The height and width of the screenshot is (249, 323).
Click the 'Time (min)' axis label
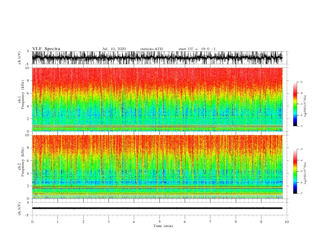163,226
